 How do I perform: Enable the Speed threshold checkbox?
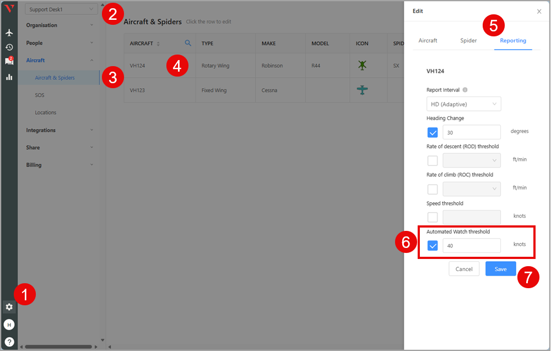pyautogui.click(x=433, y=217)
